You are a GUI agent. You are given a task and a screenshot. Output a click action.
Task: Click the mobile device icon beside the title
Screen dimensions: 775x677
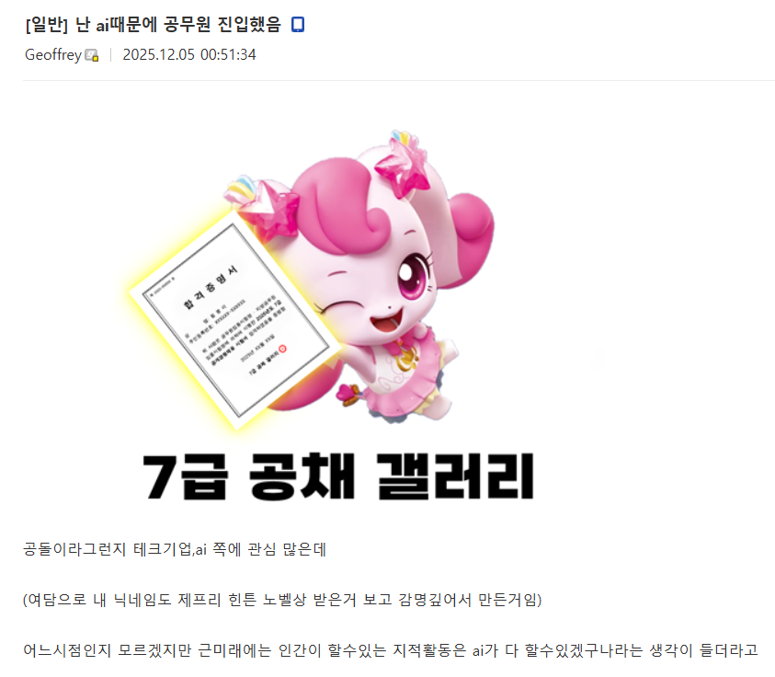coord(298,24)
